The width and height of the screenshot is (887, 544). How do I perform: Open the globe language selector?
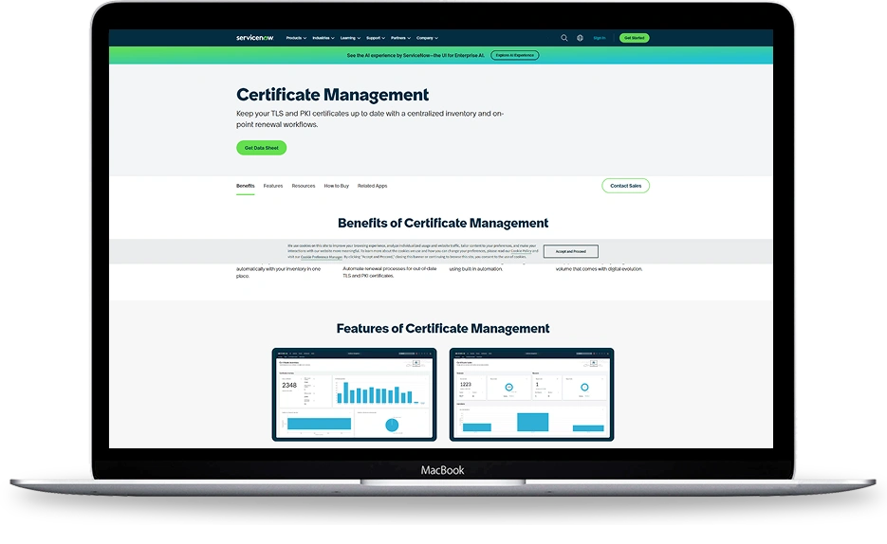[580, 38]
